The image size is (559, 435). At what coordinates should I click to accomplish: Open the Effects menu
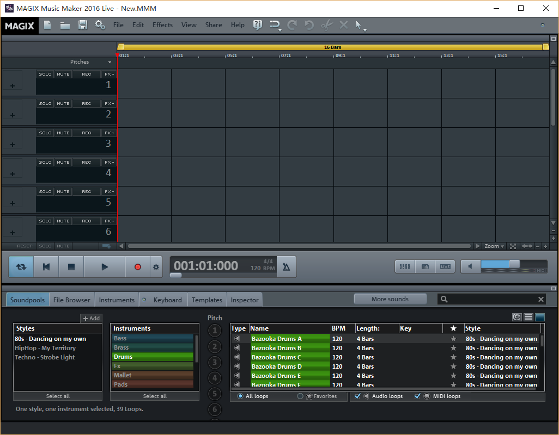pos(162,25)
